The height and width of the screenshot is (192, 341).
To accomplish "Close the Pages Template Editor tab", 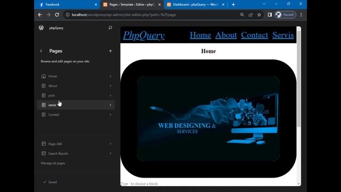I will tap(160, 4).
